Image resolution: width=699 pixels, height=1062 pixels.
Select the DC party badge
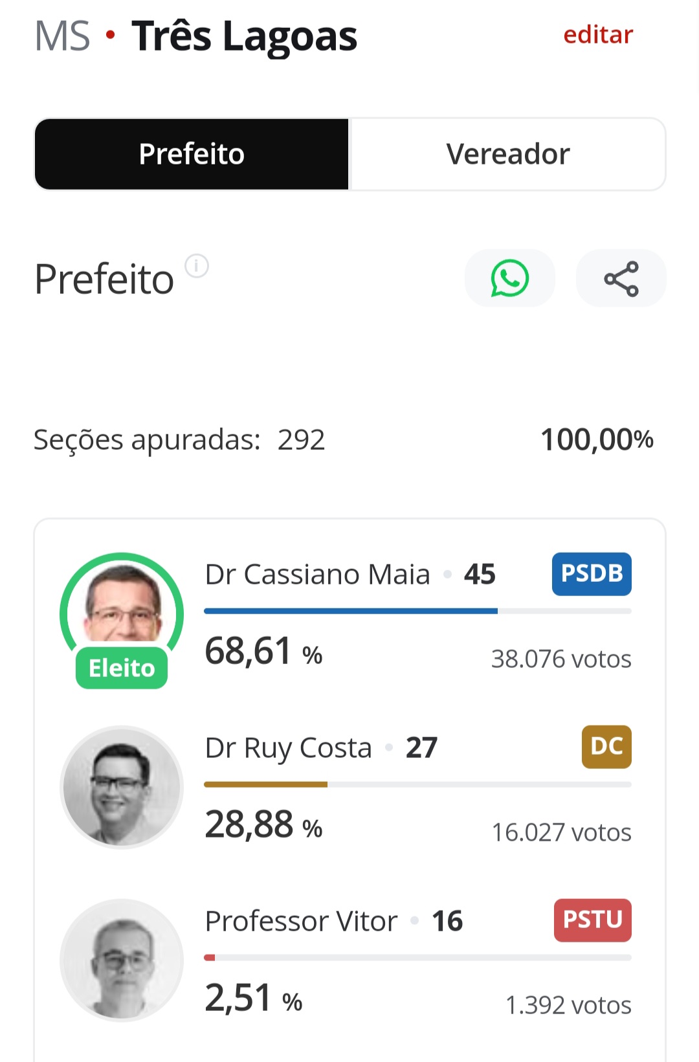coord(606,747)
